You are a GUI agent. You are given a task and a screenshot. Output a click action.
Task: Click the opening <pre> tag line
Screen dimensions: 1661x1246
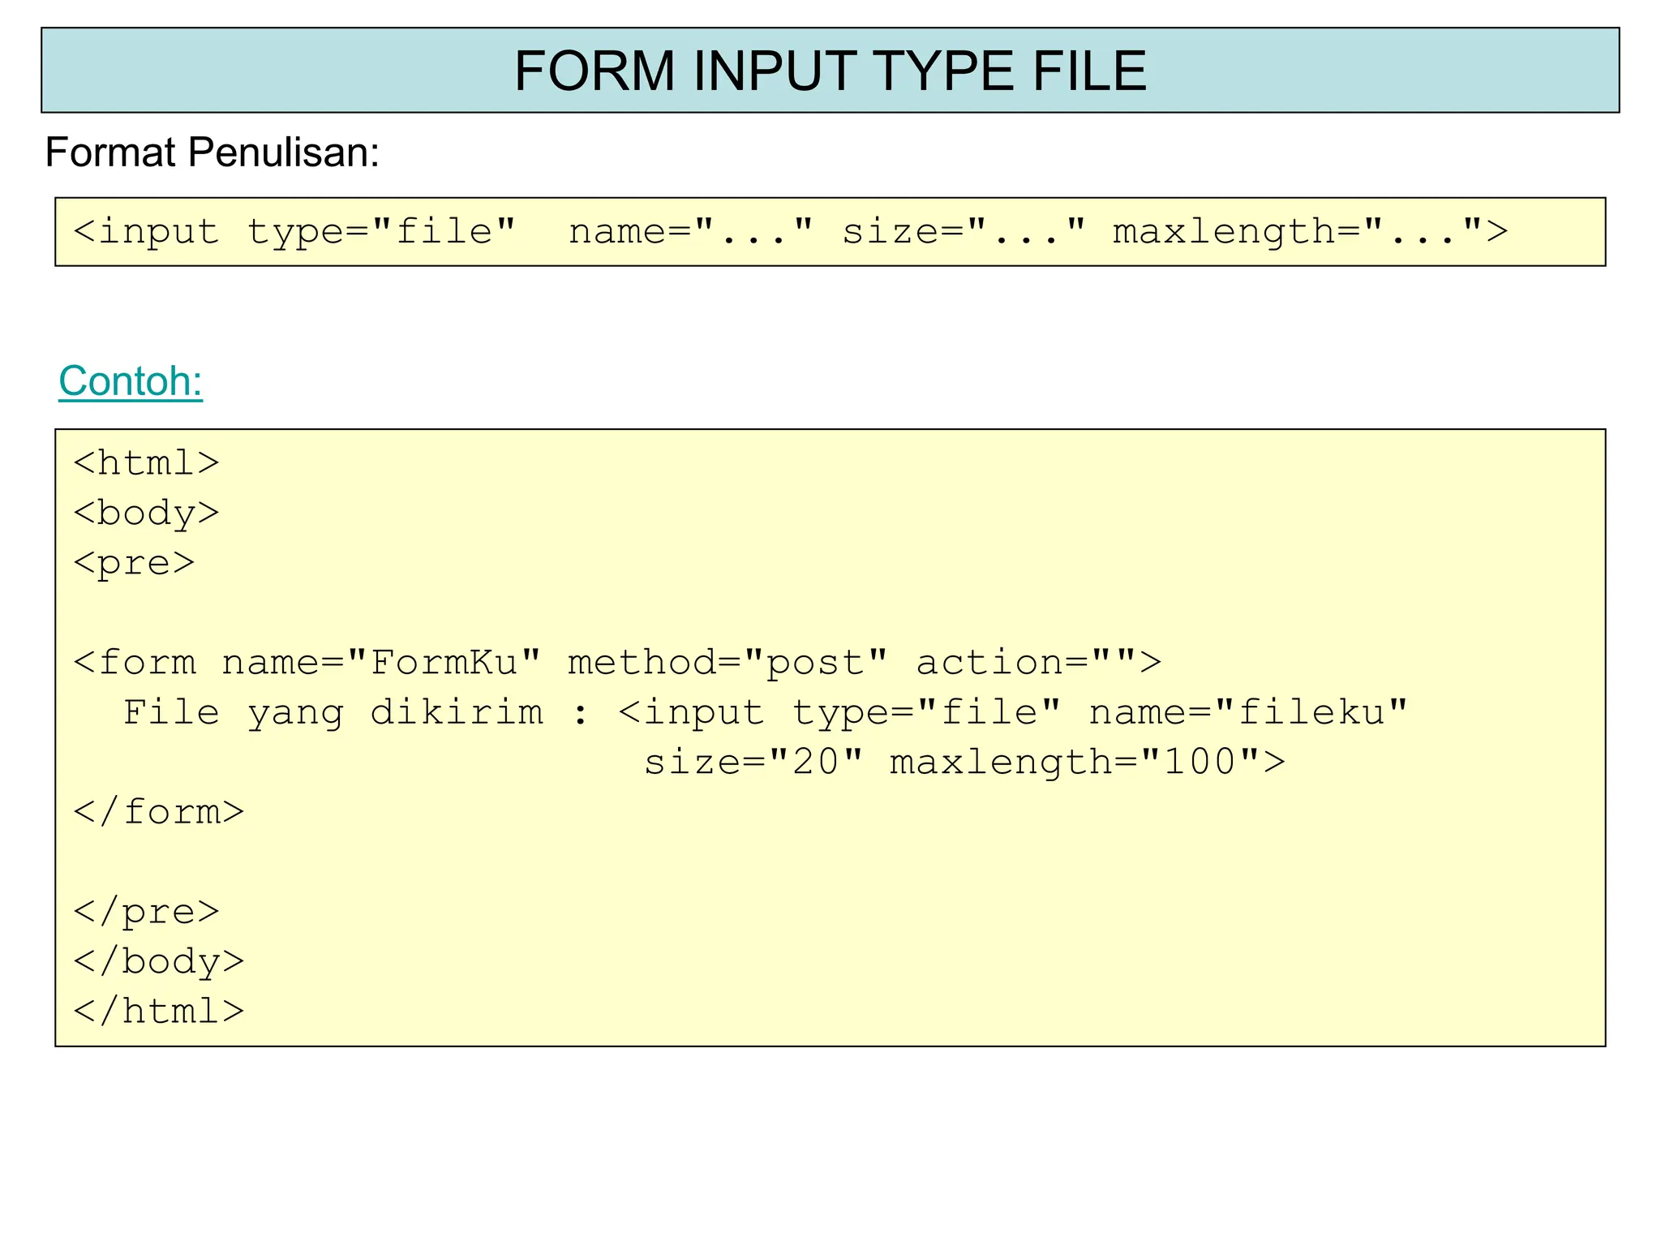pos(134,563)
